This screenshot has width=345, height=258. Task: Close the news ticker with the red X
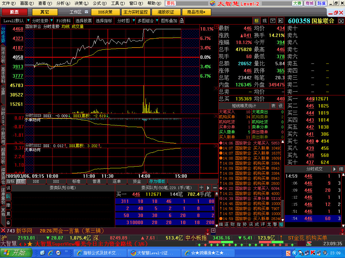(3, 230)
